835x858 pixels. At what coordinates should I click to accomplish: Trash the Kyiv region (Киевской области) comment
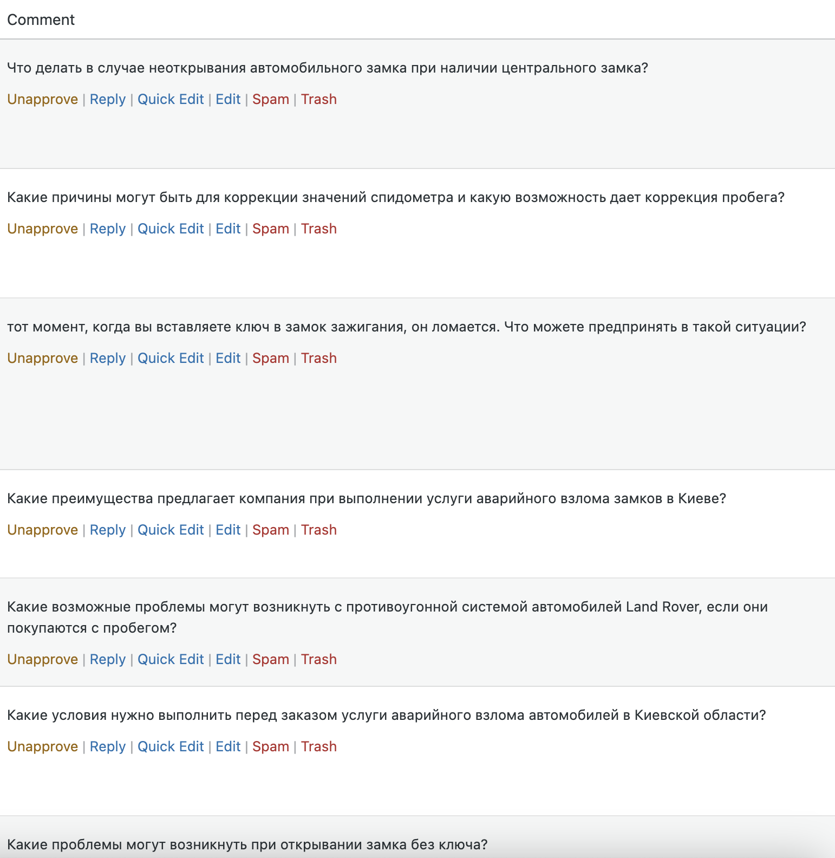(x=318, y=747)
